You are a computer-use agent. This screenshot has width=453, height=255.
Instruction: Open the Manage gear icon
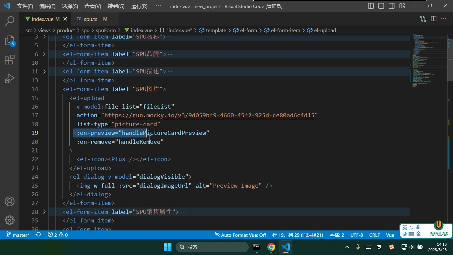tap(10, 220)
